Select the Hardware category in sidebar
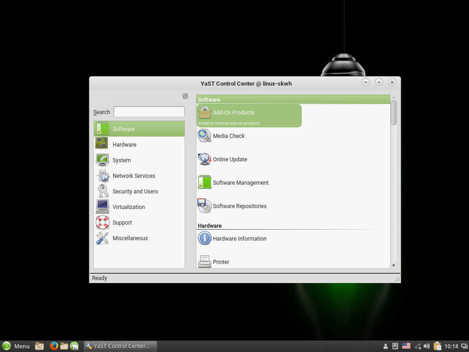The height and width of the screenshot is (352, 469). (x=124, y=145)
